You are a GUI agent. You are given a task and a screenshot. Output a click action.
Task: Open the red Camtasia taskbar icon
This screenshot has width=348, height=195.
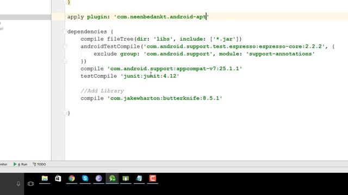point(153,178)
